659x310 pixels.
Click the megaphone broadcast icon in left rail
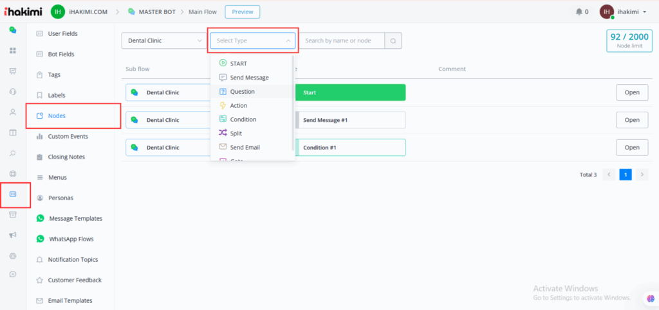[x=12, y=236]
